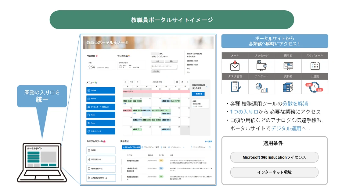Viewport: 349px width, 196px height.
Task: Select the 掲示板 bulletin board icon
Action: [288, 66]
